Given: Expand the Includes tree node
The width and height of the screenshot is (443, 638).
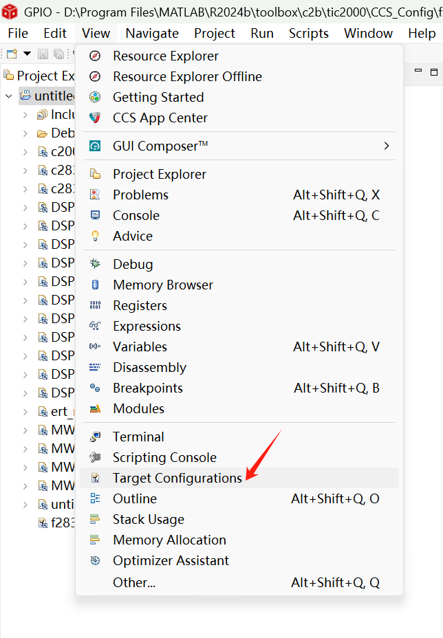Looking at the screenshot, I should tap(25, 115).
